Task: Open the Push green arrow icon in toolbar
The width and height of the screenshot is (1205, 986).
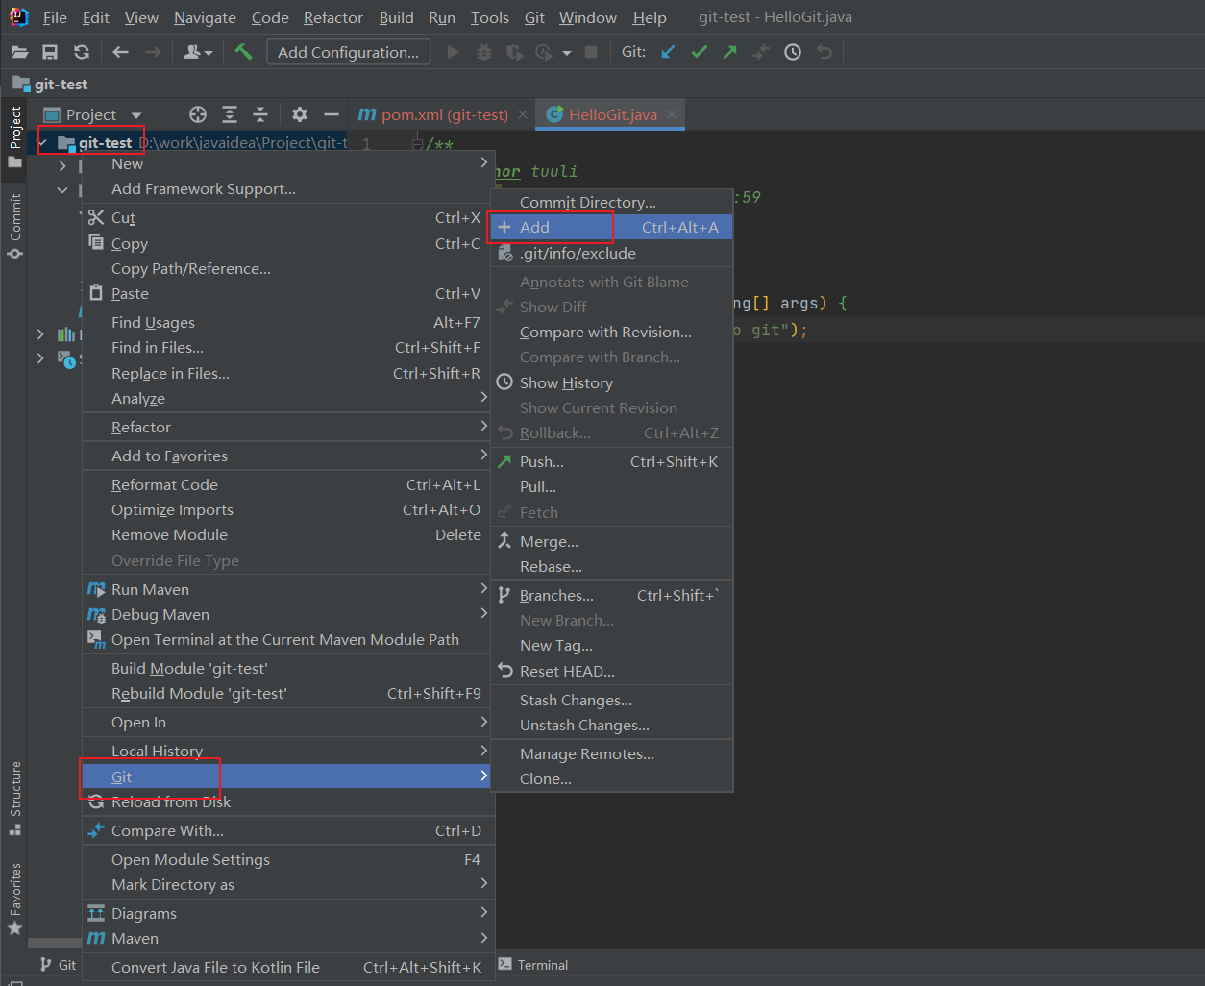Action: [x=729, y=52]
